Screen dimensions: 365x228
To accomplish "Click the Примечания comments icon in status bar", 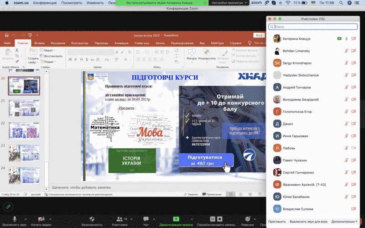I will tap(204, 194).
